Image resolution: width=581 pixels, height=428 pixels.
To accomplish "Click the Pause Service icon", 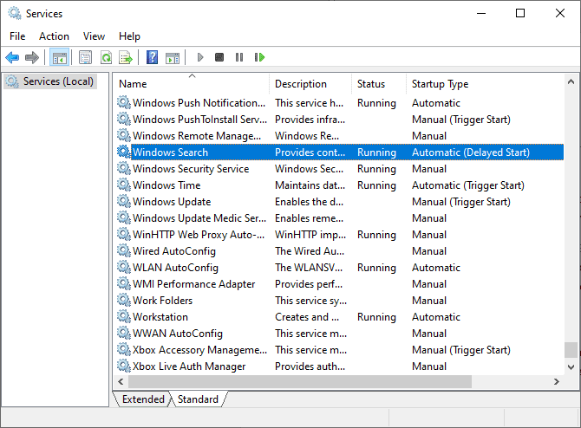I will pos(239,57).
